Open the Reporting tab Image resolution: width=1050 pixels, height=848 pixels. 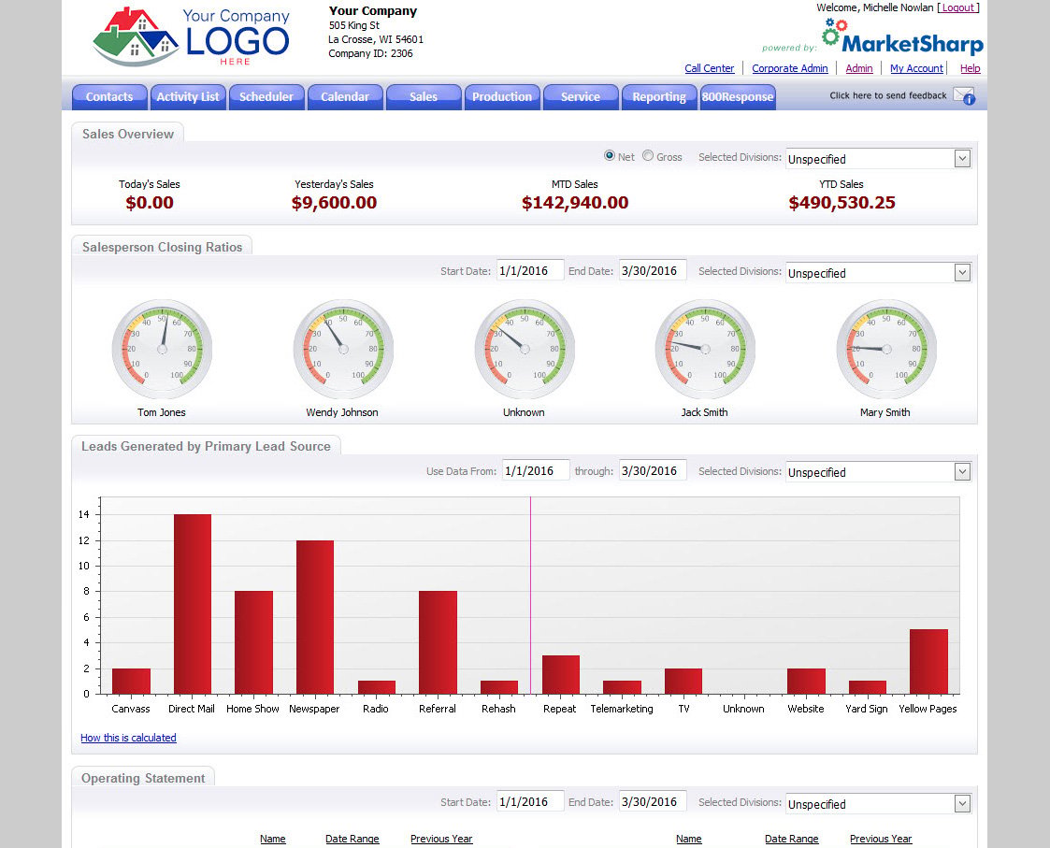tap(659, 96)
